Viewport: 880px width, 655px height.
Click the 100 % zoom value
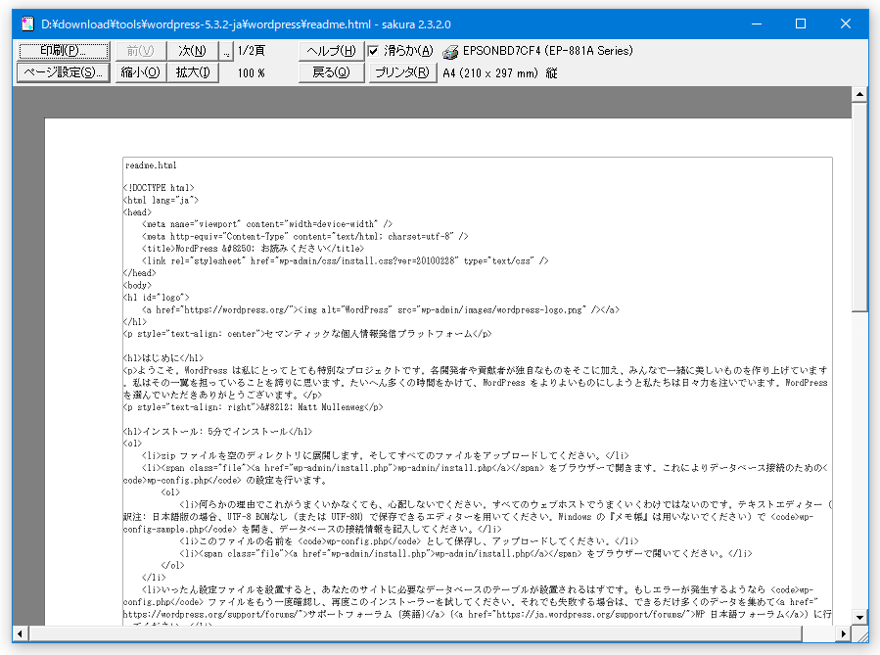click(x=251, y=73)
